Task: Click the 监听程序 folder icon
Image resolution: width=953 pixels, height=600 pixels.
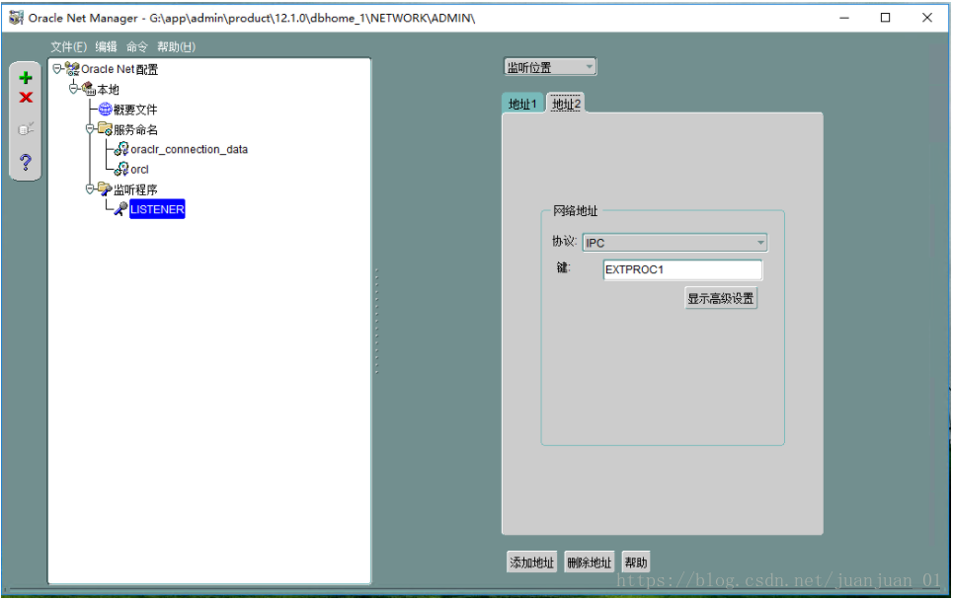Action: [x=105, y=188]
